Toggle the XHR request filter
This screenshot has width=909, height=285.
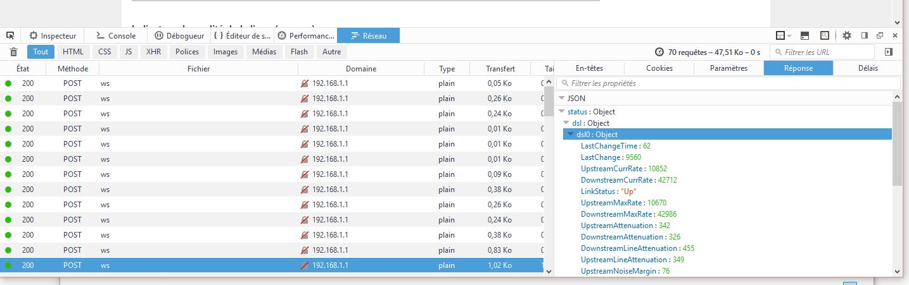pos(153,52)
